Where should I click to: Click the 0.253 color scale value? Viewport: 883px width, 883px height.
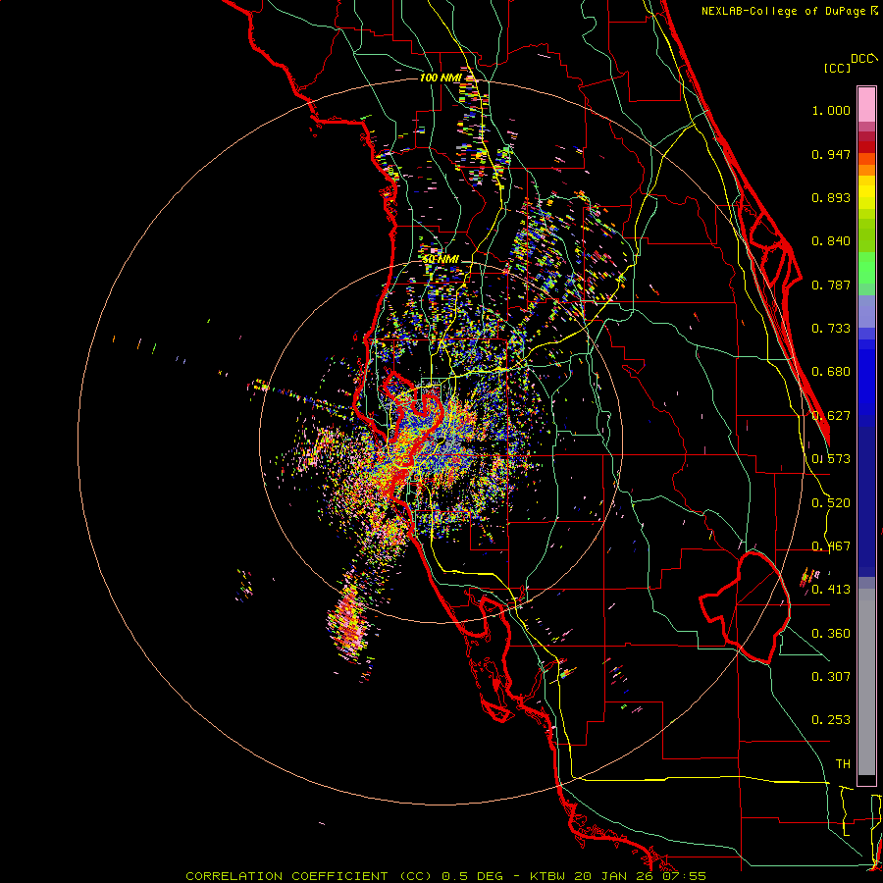(831, 720)
